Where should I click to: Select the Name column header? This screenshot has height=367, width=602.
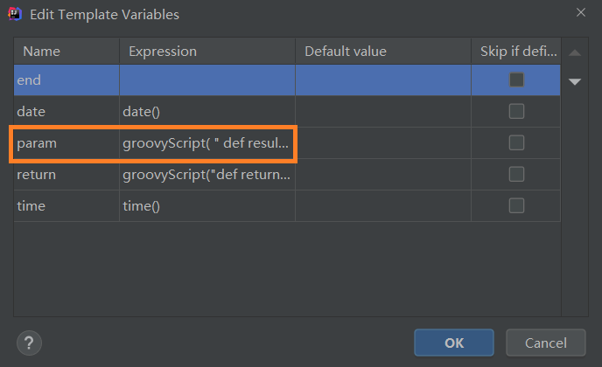pos(66,51)
